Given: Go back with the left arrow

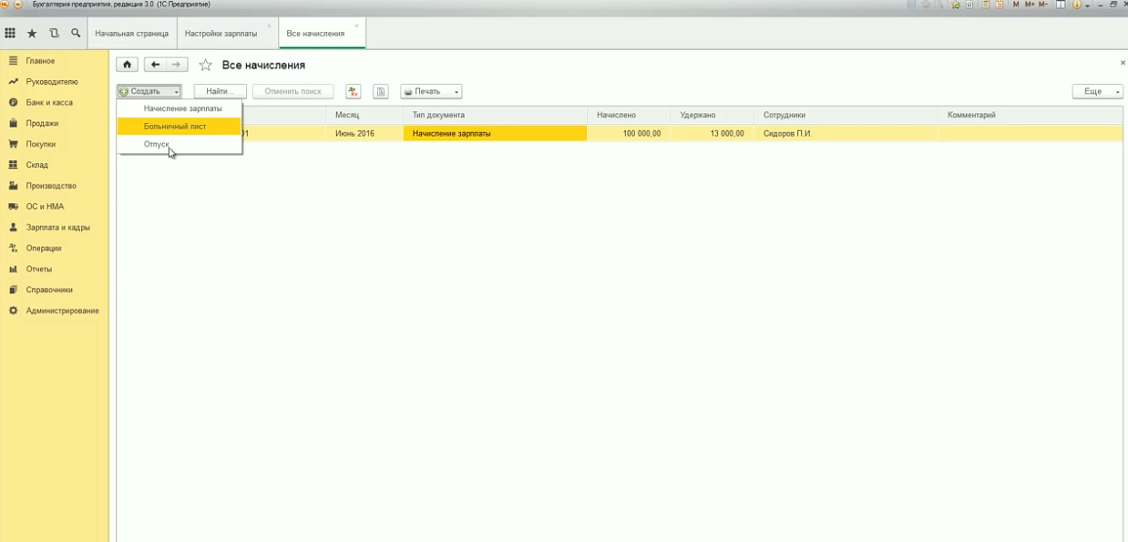Looking at the screenshot, I should (155, 65).
